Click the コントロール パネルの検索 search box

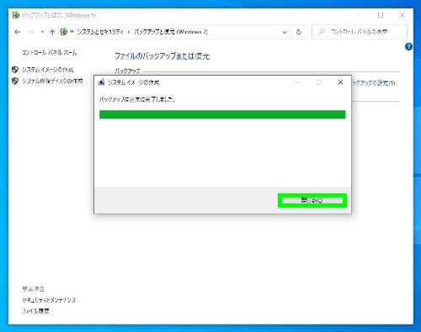coord(360,32)
